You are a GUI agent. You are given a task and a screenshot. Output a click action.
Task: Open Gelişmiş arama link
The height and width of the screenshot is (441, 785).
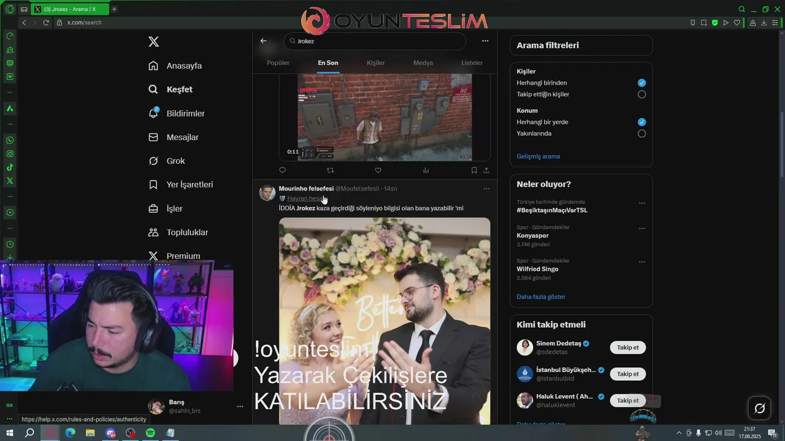[538, 156]
